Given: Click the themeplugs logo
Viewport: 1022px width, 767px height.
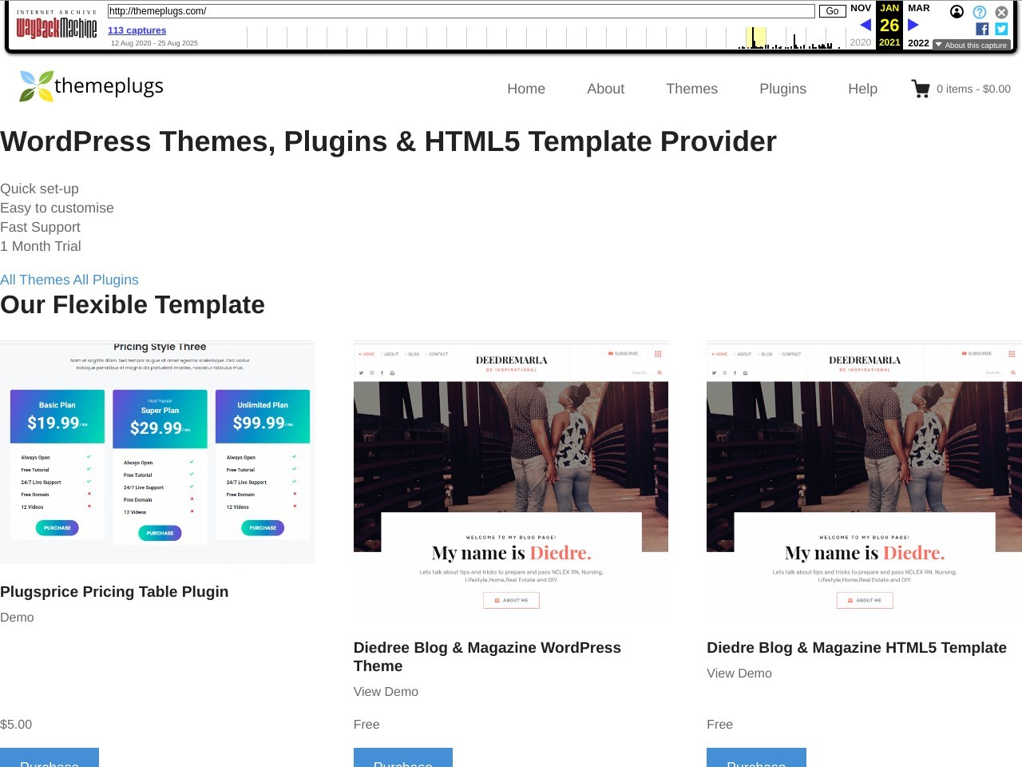Looking at the screenshot, I should coord(91,86).
